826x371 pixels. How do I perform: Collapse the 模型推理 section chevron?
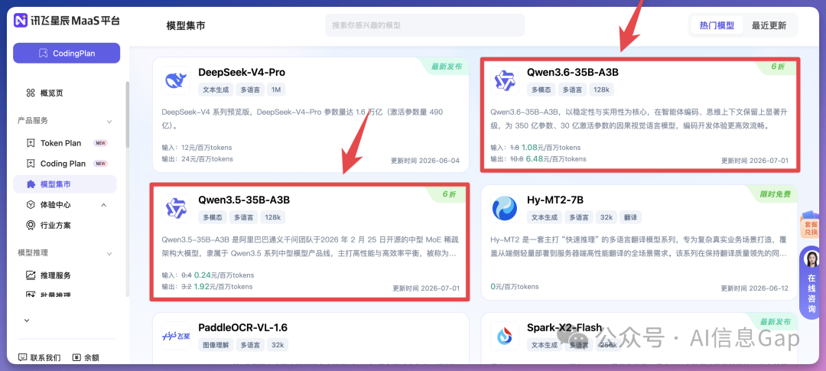pyautogui.click(x=109, y=253)
